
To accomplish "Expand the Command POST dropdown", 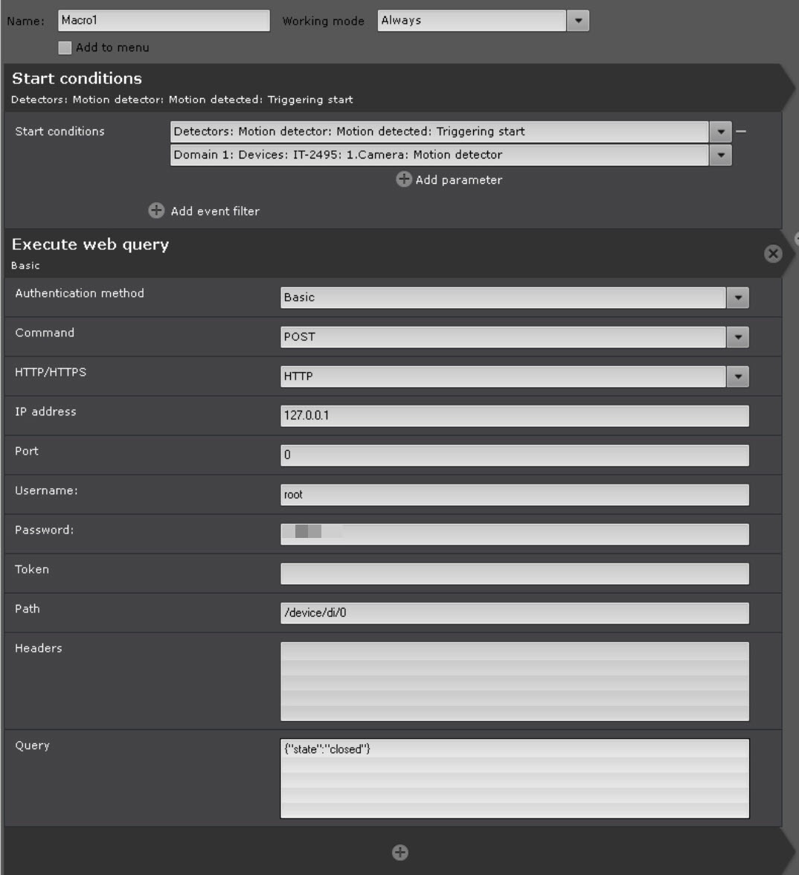I will [738, 337].
